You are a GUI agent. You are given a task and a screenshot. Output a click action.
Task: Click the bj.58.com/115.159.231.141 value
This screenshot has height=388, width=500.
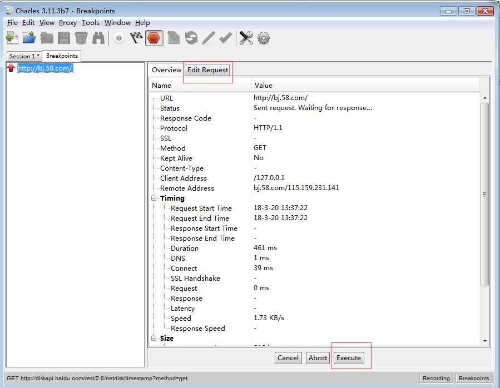pos(296,188)
